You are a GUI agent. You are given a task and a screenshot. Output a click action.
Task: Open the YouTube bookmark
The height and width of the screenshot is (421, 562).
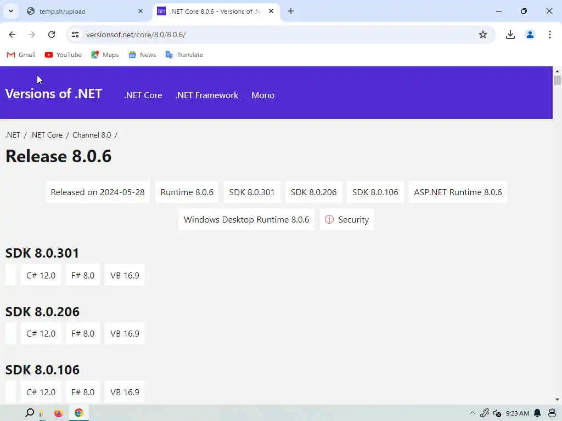(63, 55)
